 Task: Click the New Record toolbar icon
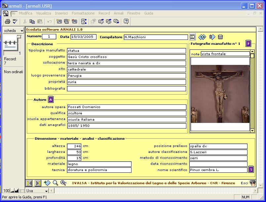pos(59,21)
